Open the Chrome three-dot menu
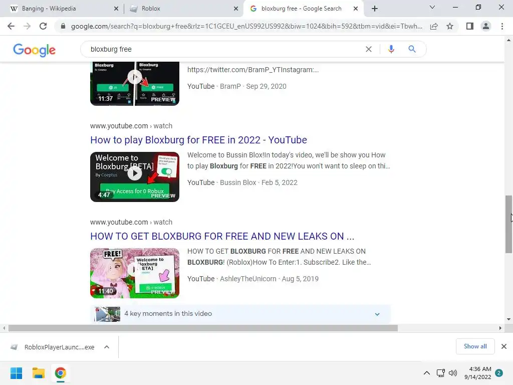 coord(502,26)
